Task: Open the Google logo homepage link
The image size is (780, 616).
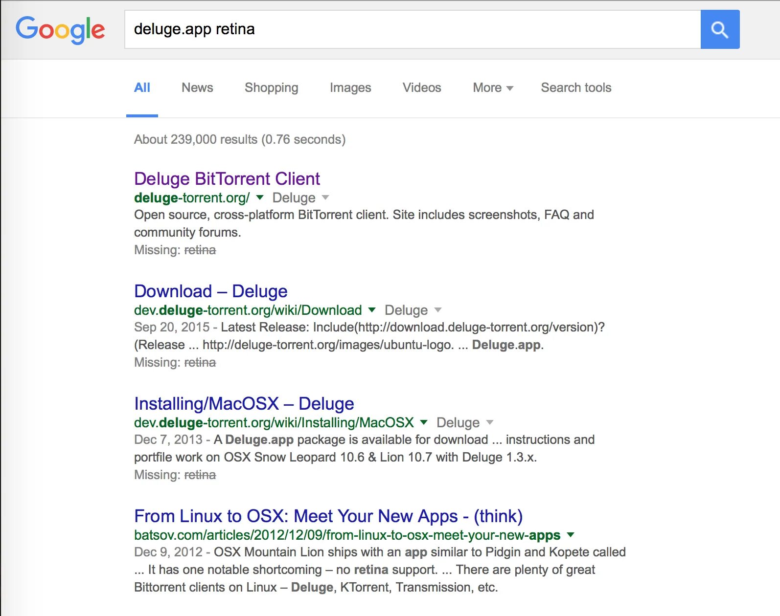Action: pyautogui.click(x=60, y=30)
